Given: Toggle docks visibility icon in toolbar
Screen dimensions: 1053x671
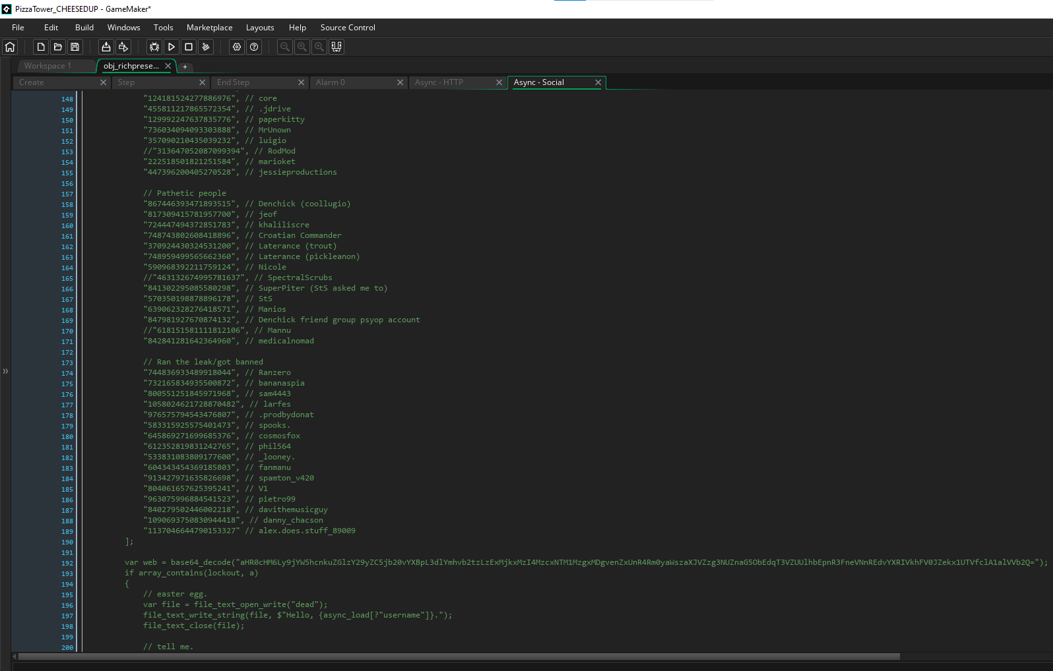Looking at the screenshot, I should [336, 47].
